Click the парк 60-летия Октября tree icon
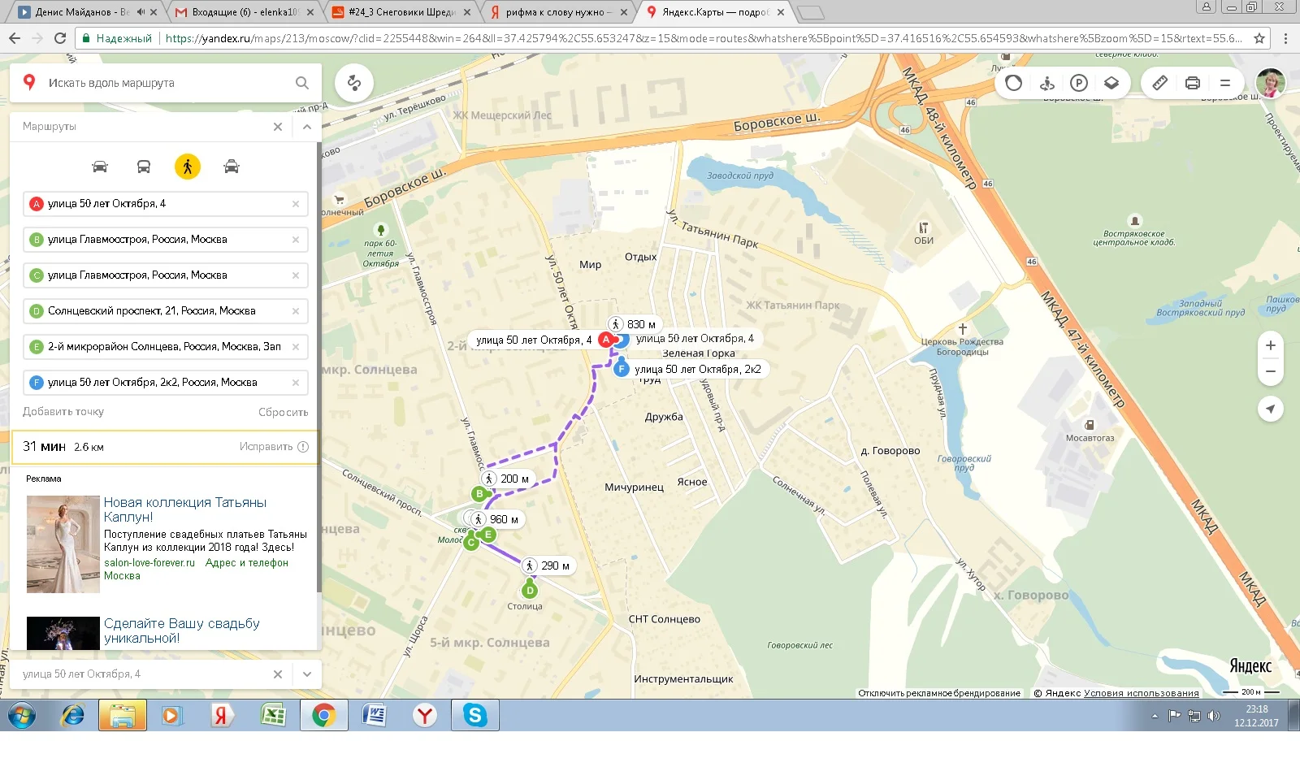Image resolution: width=1300 pixels, height=780 pixels. pyautogui.click(x=380, y=230)
